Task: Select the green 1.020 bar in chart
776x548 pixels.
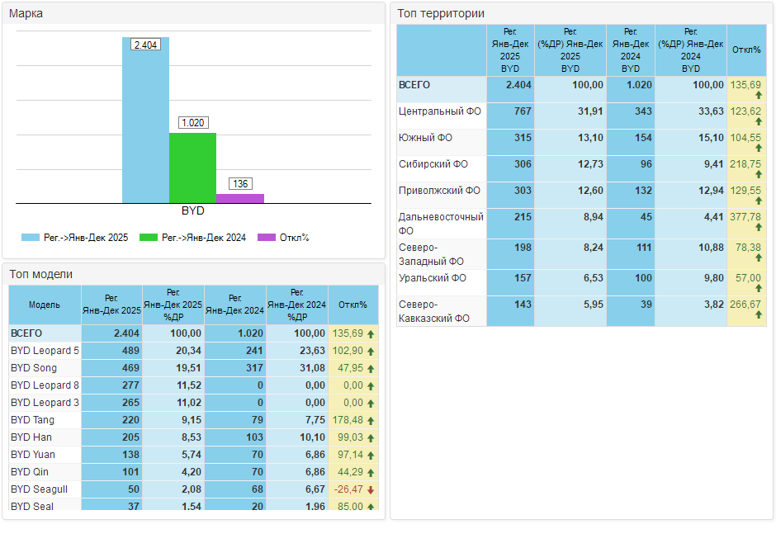Action: (192, 168)
